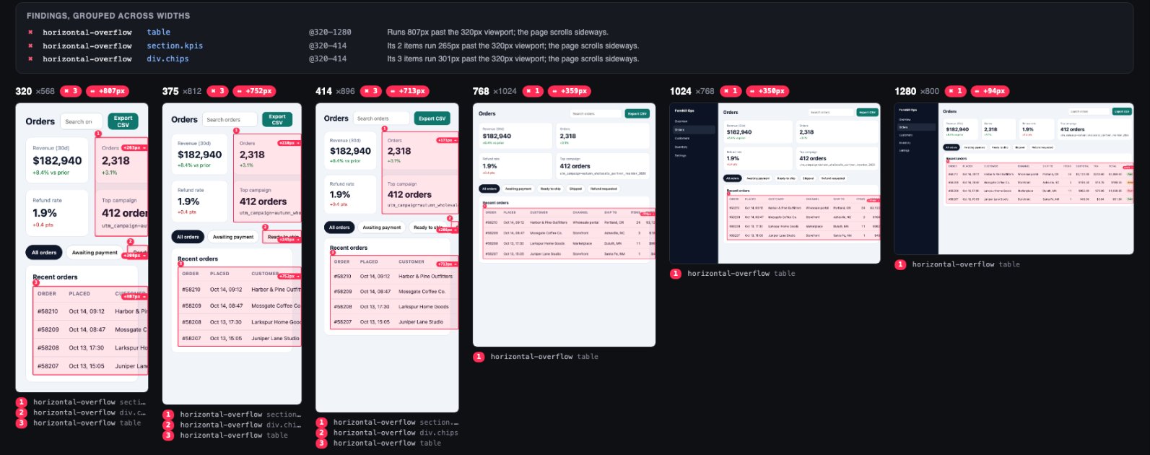Select 'All orders' chip in the 320 preview
Viewport: 1150px width, 455px height.
click(44, 253)
